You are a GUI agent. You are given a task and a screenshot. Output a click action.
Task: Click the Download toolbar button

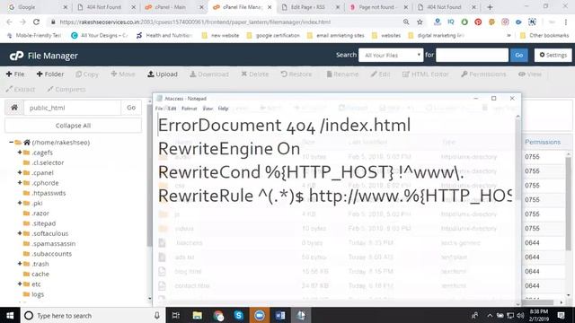pos(209,74)
